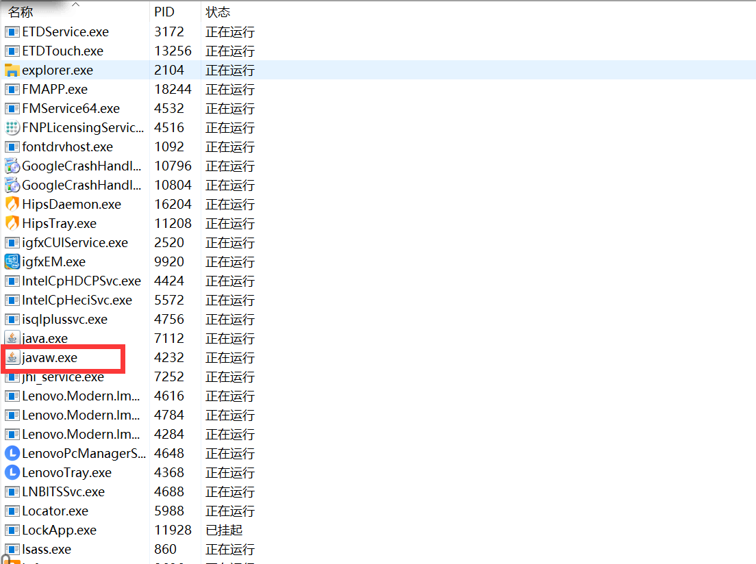Click the Java coffee cup icon beside java.exe
The width and height of the screenshot is (756, 564).
tap(11, 338)
